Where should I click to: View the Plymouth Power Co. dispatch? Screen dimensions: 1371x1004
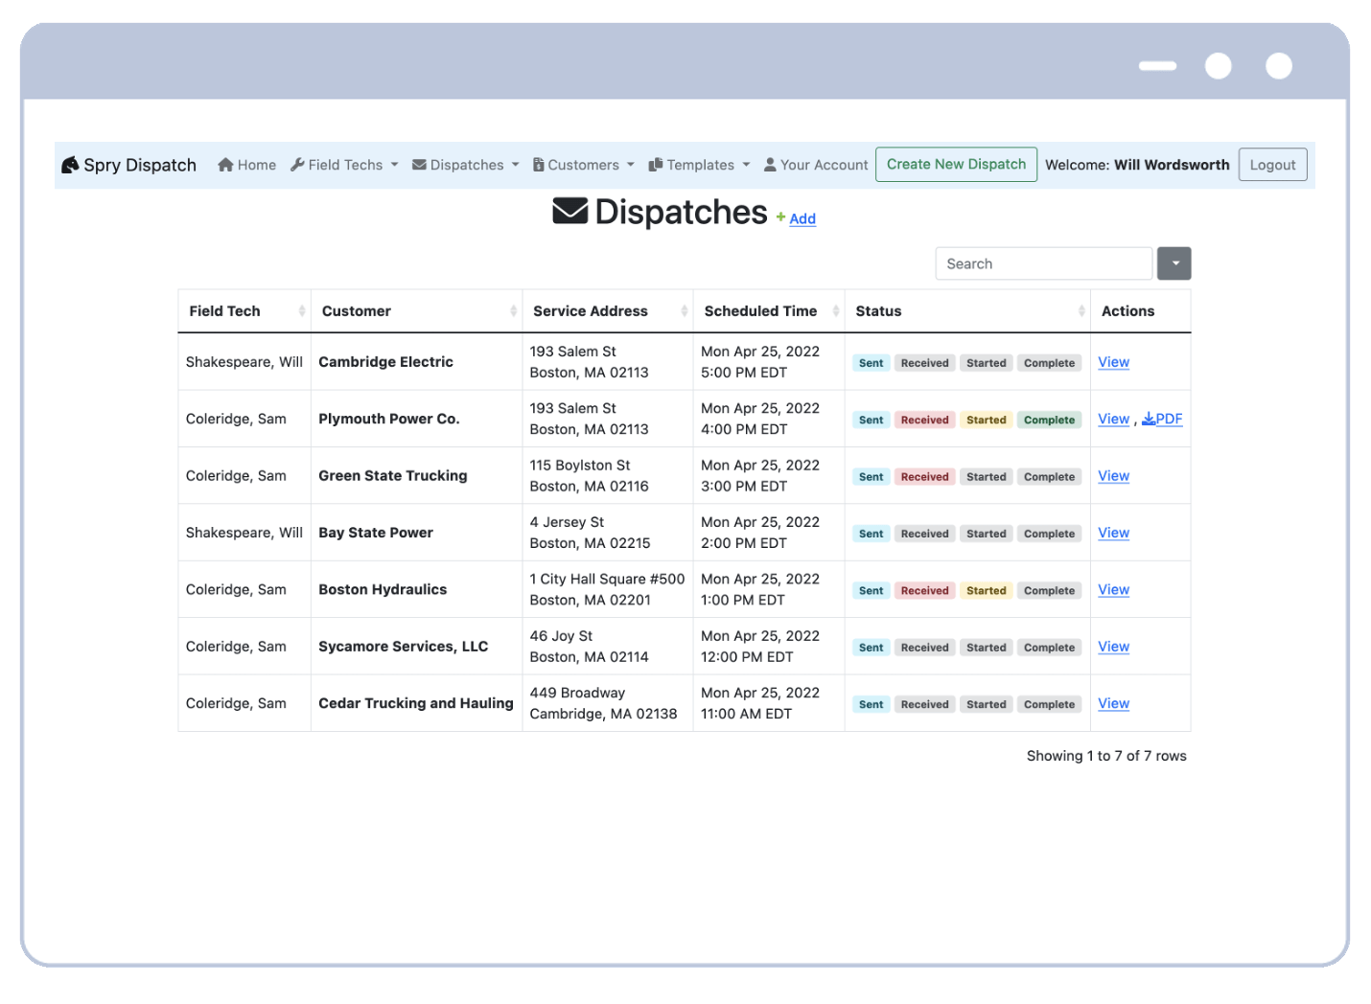click(1113, 419)
